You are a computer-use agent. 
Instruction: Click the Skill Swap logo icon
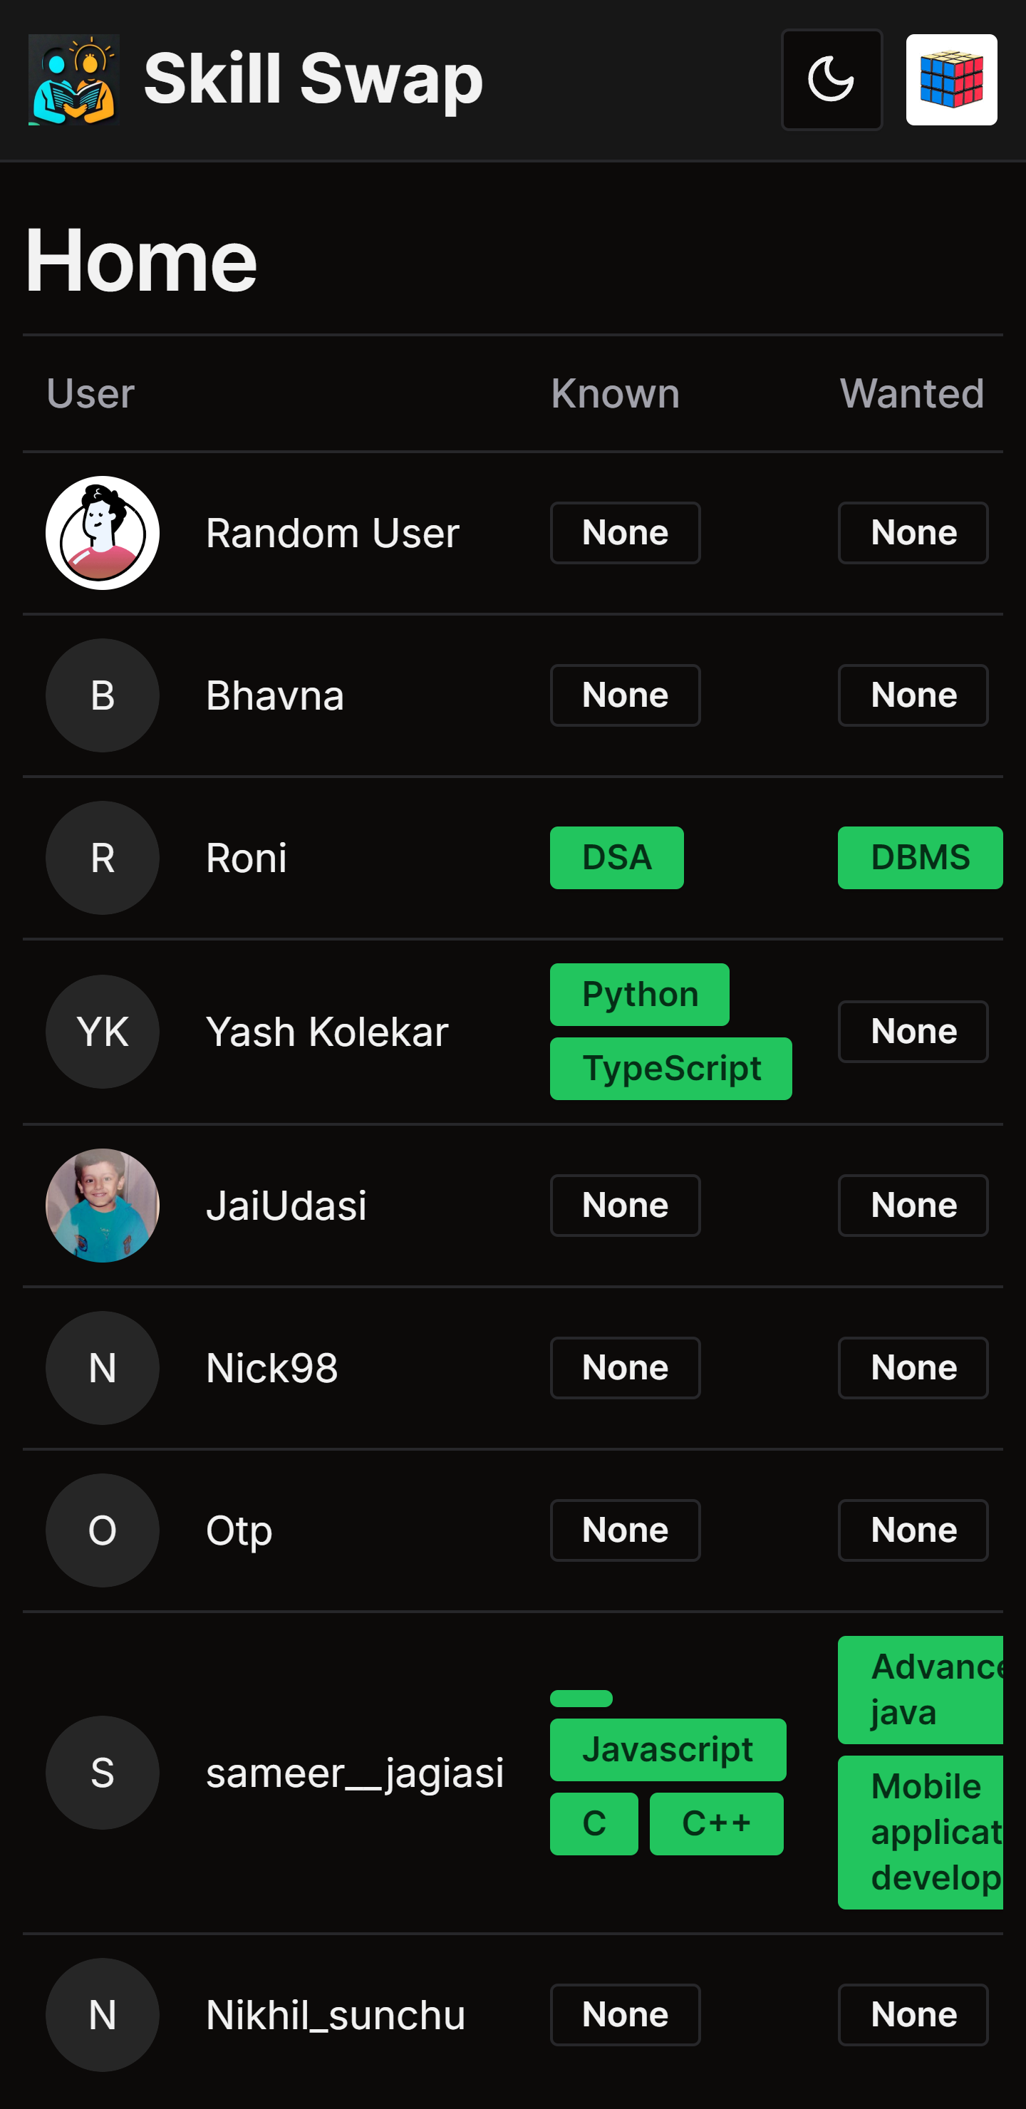(73, 79)
